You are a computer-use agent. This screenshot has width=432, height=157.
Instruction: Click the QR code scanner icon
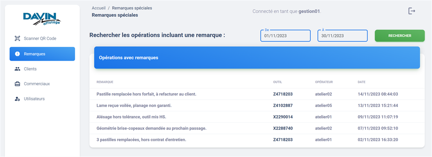17,39
